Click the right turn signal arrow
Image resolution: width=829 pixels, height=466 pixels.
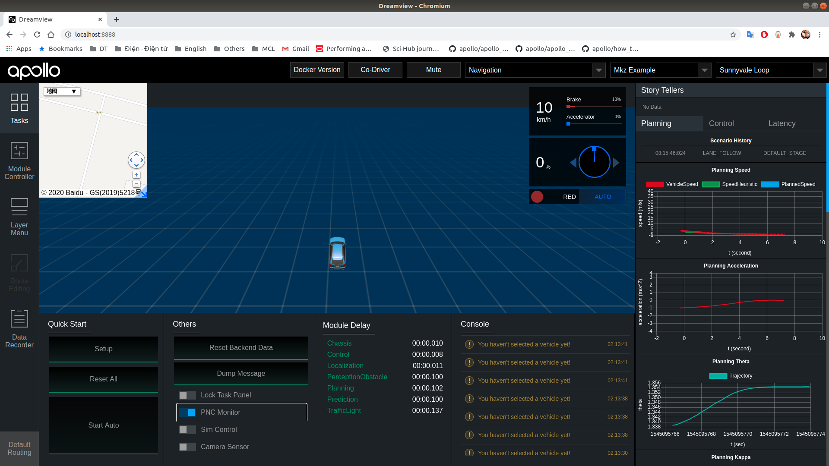pos(616,163)
